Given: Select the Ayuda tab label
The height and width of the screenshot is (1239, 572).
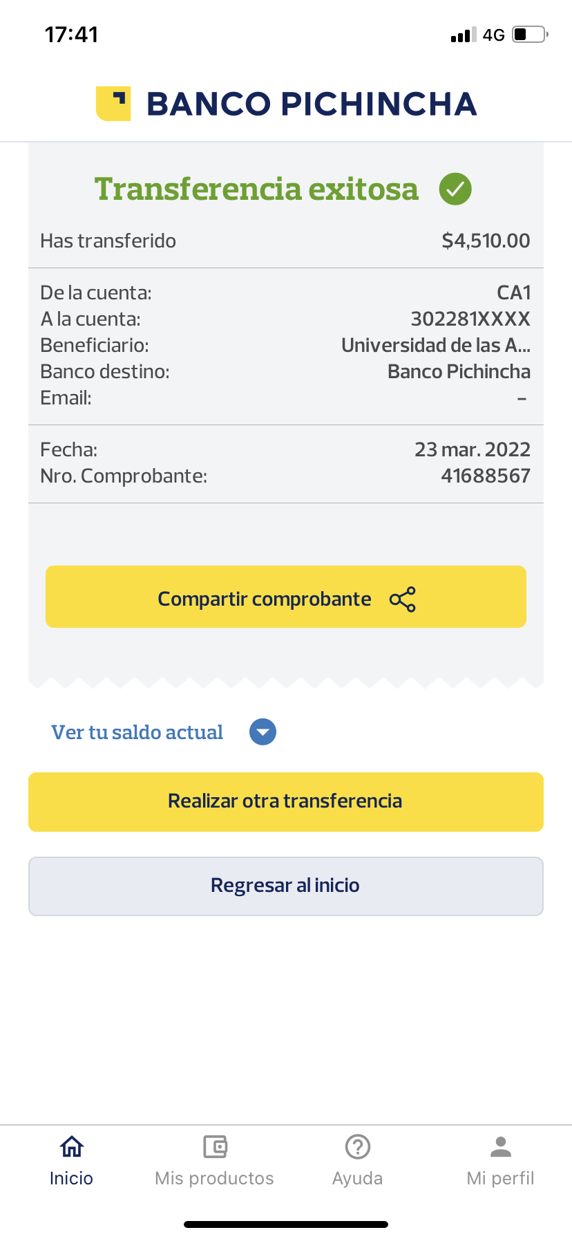Looking at the screenshot, I should click(x=358, y=1178).
